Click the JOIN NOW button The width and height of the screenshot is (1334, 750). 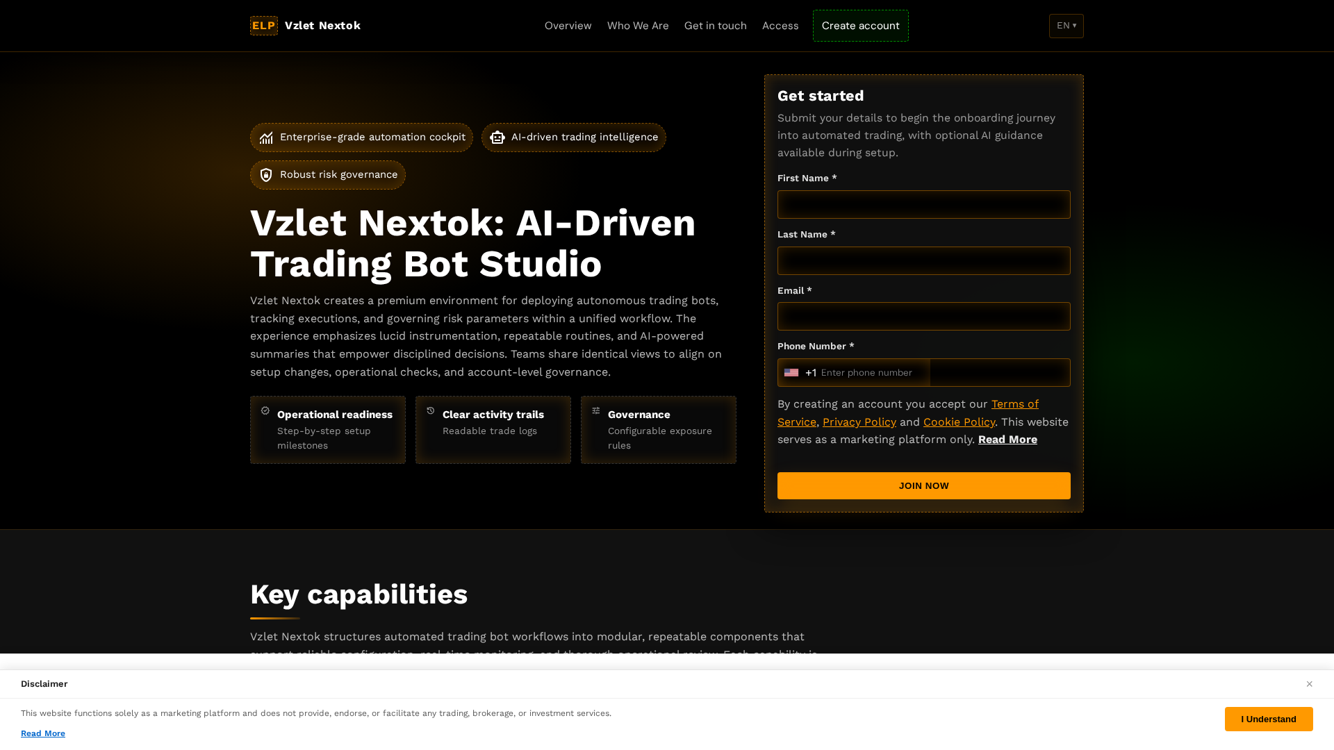[x=924, y=485]
